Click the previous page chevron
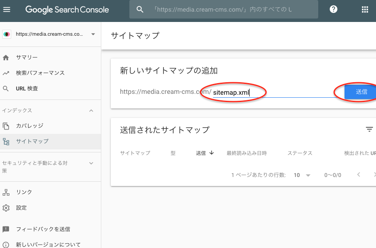 (x=358, y=174)
